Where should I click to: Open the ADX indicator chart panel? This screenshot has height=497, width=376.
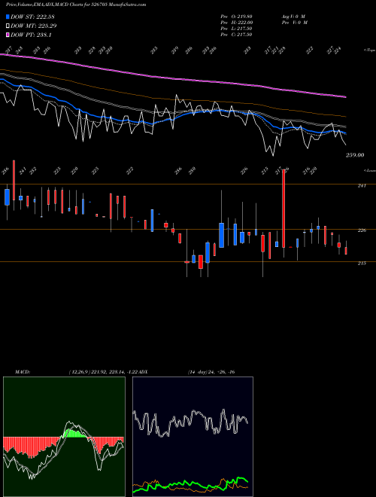tap(193, 437)
